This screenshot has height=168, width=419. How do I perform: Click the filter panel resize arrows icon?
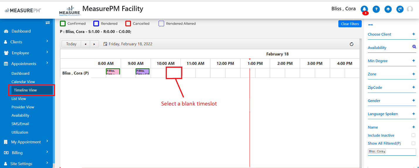(370, 25)
